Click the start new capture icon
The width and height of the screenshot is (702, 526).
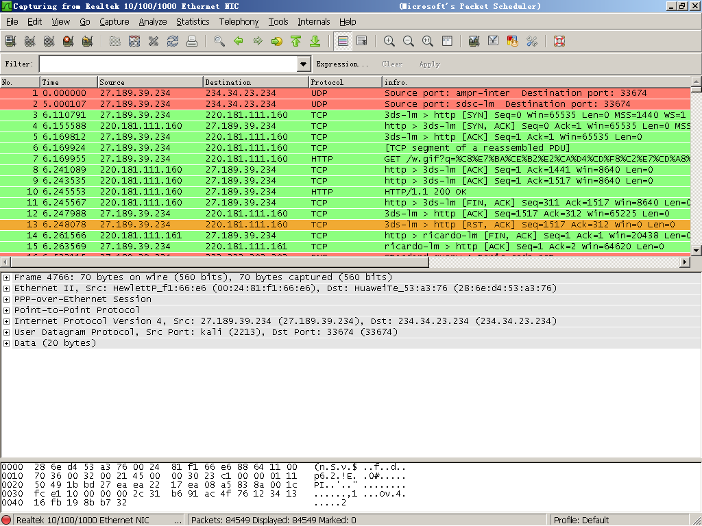point(49,42)
